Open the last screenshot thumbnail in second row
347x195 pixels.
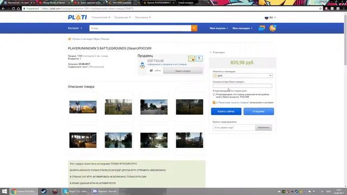click(189, 140)
